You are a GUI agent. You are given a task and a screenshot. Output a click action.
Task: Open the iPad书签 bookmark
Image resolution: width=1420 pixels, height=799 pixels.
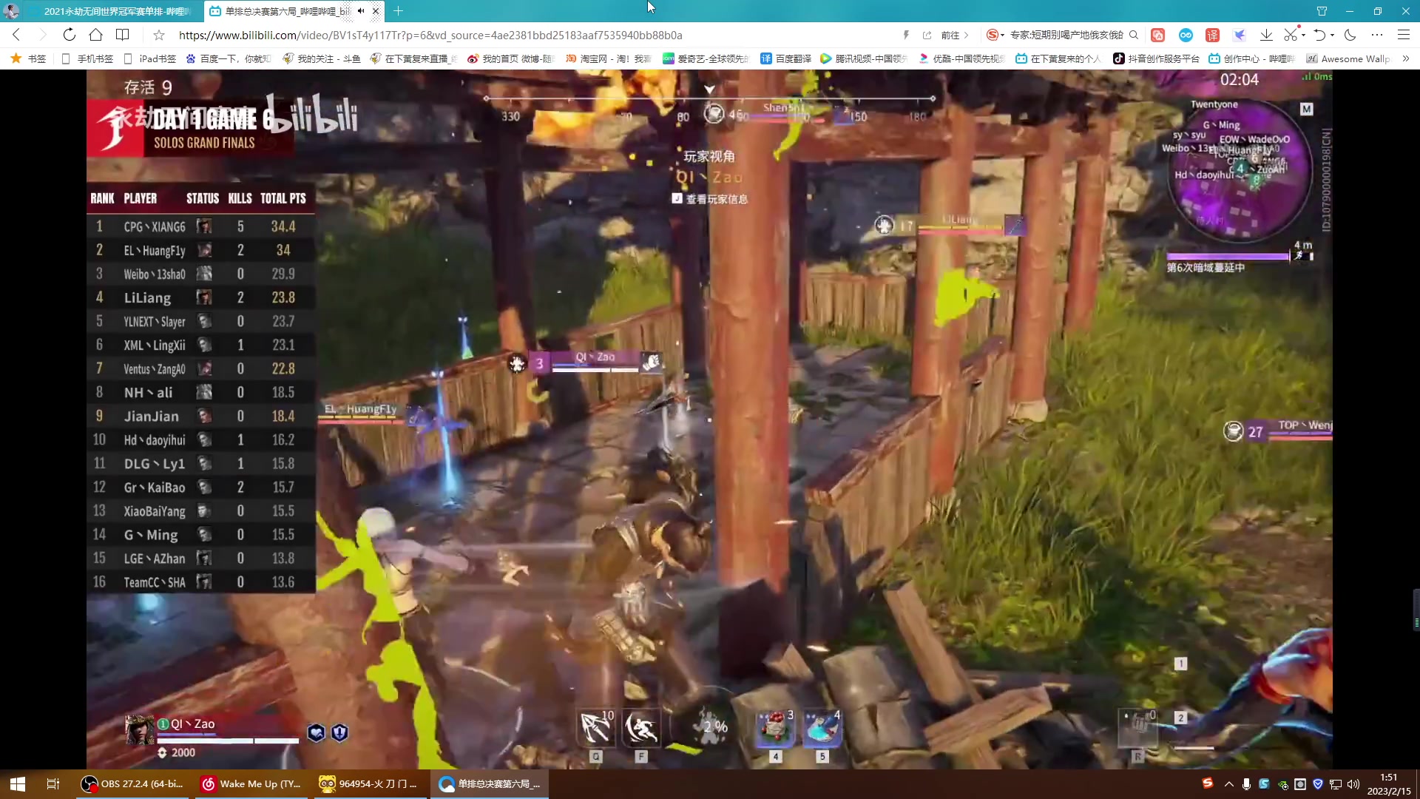coord(150,58)
